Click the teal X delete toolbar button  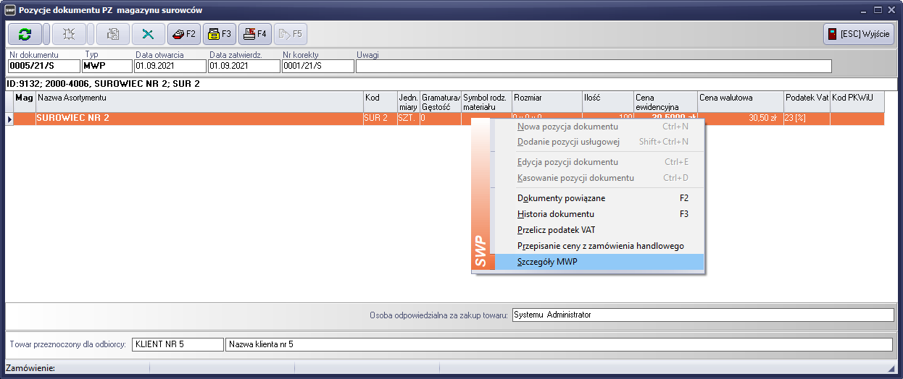coord(149,34)
